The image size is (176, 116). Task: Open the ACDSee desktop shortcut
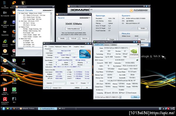tap(5, 81)
